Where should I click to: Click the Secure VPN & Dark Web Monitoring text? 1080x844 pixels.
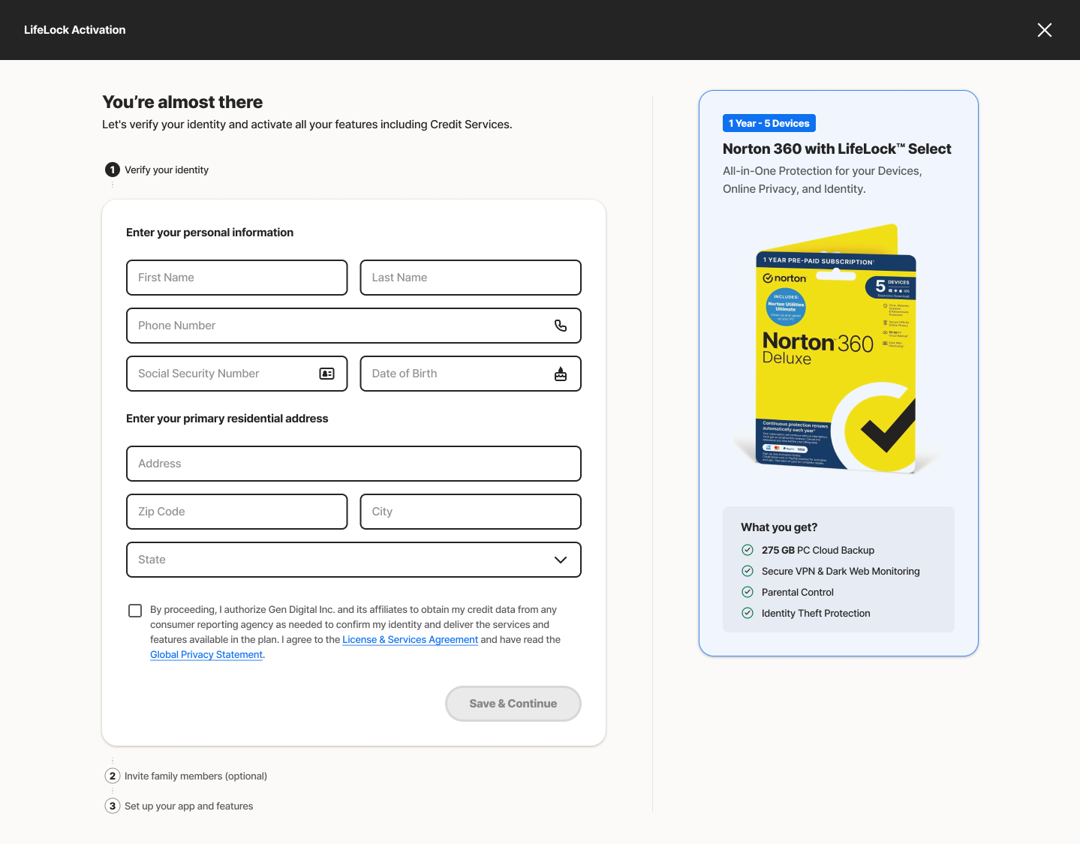click(x=841, y=571)
